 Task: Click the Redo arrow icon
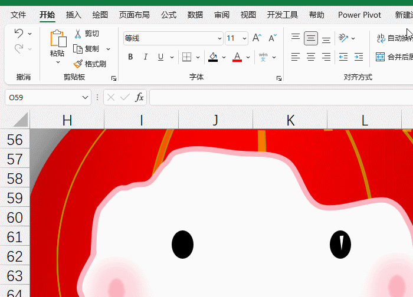pyautogui.click(x=19, y=49)
